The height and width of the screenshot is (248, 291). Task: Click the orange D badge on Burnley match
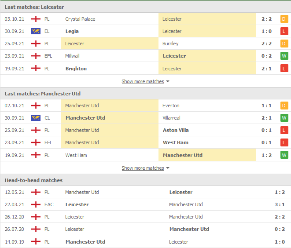(284, 44)
